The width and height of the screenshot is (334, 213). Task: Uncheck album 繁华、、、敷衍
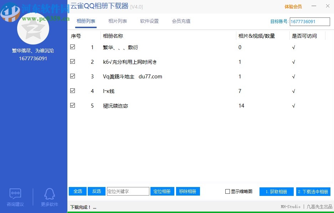tap(72, 47)
